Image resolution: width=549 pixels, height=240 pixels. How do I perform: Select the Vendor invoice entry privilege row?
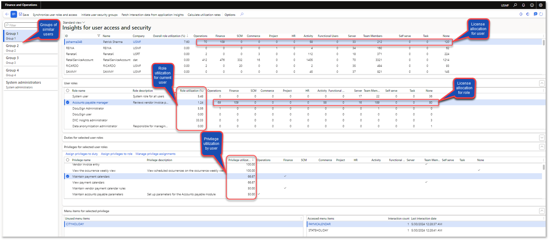click(303, 164)
